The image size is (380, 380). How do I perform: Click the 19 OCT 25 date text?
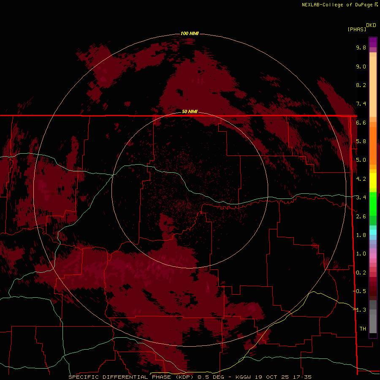tap(271, 377)
